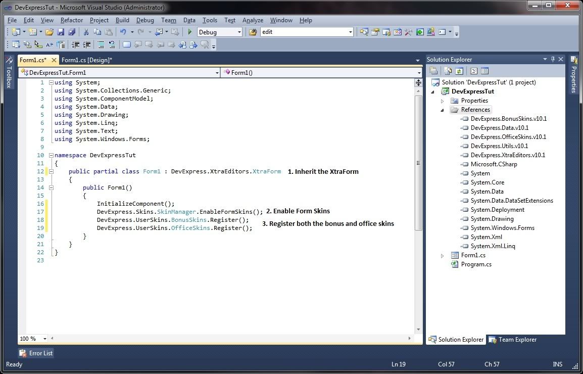Click the Open File folder icon
Image resolution: width=583 pixels, height=374 pixels.
pyautogui.click(x=50, y=32)
